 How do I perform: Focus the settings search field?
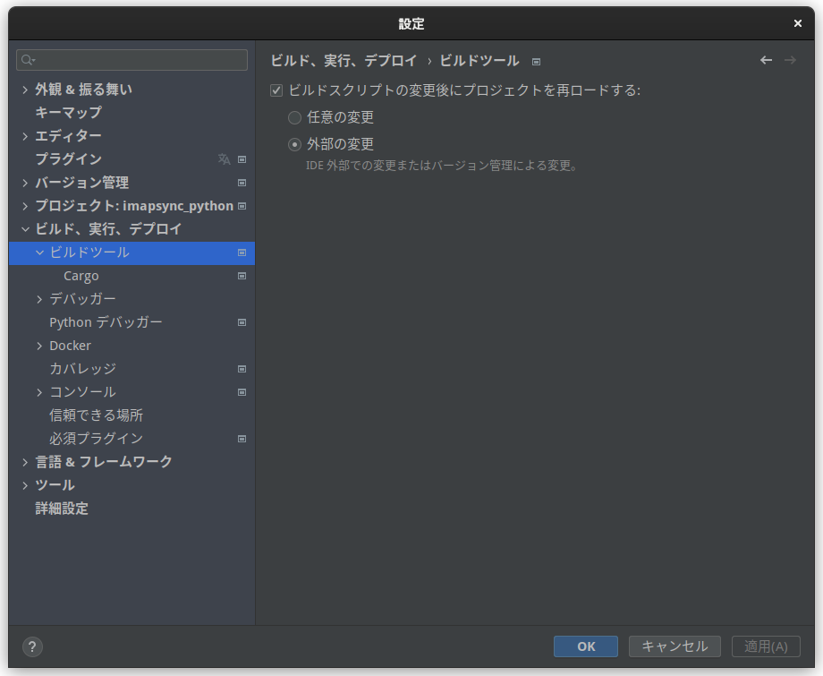tap(132, 60)
